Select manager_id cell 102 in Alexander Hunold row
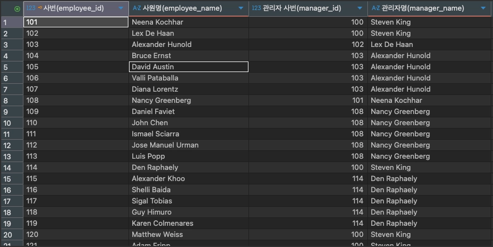Image resolution: width=493 pixels, height=247 pixels. pyautogui.click(x=308, y=44)
